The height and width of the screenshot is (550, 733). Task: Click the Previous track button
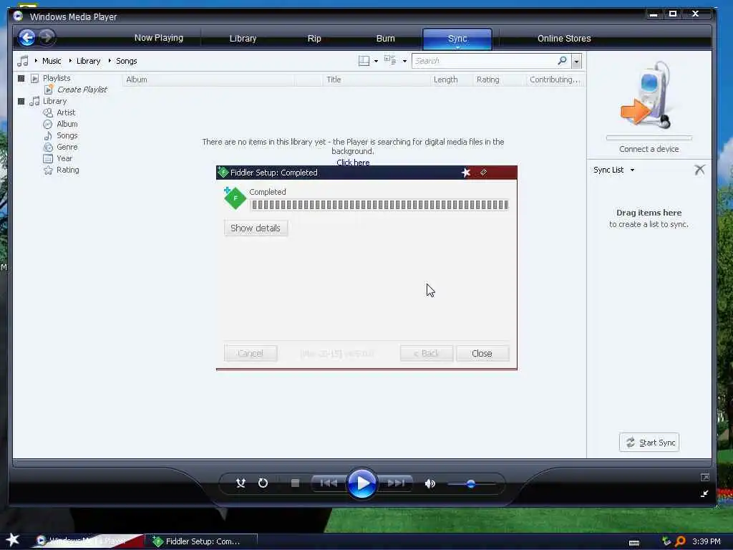329,483
